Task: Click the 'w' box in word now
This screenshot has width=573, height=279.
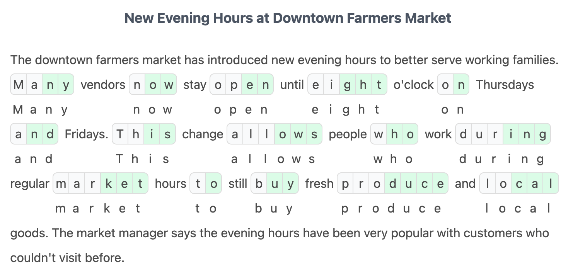Action: click(x=169, y=85)
